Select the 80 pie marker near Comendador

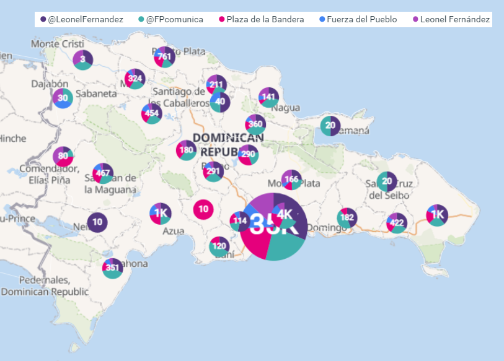63,156
